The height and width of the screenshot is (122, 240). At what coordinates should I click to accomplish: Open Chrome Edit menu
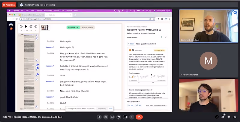27,11
